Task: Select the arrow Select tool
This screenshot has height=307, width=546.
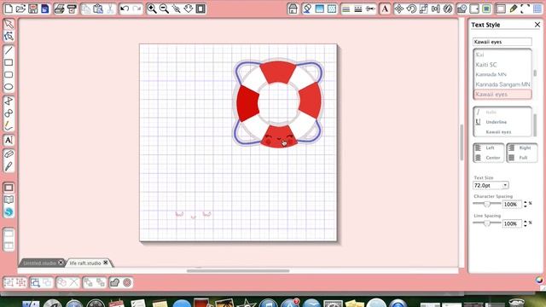Action: click(x=9, y=24)
